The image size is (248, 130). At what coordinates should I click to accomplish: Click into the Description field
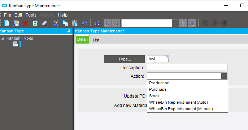click(187, 67)
